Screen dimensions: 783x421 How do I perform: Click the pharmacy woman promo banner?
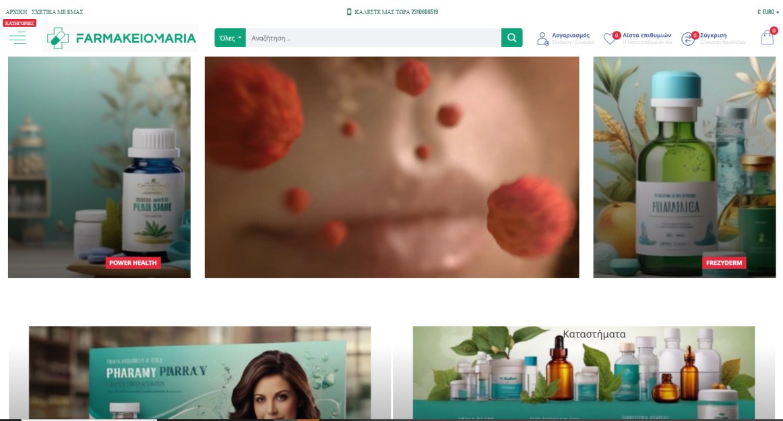tap(199, 374)
